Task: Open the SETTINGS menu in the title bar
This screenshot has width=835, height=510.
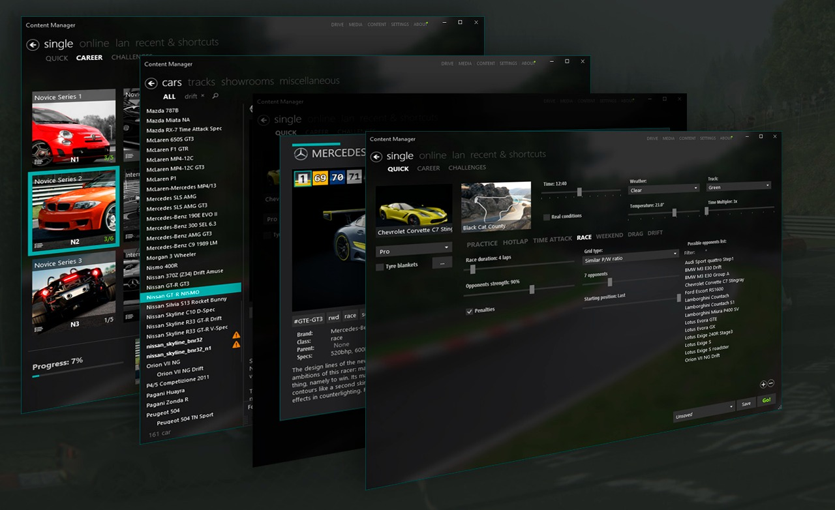Action: 707,138
